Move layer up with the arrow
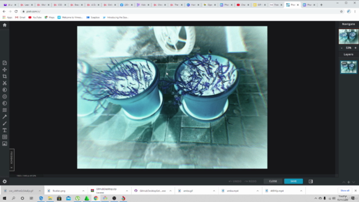This screenshot has width=359, height=202. (344, 182)
